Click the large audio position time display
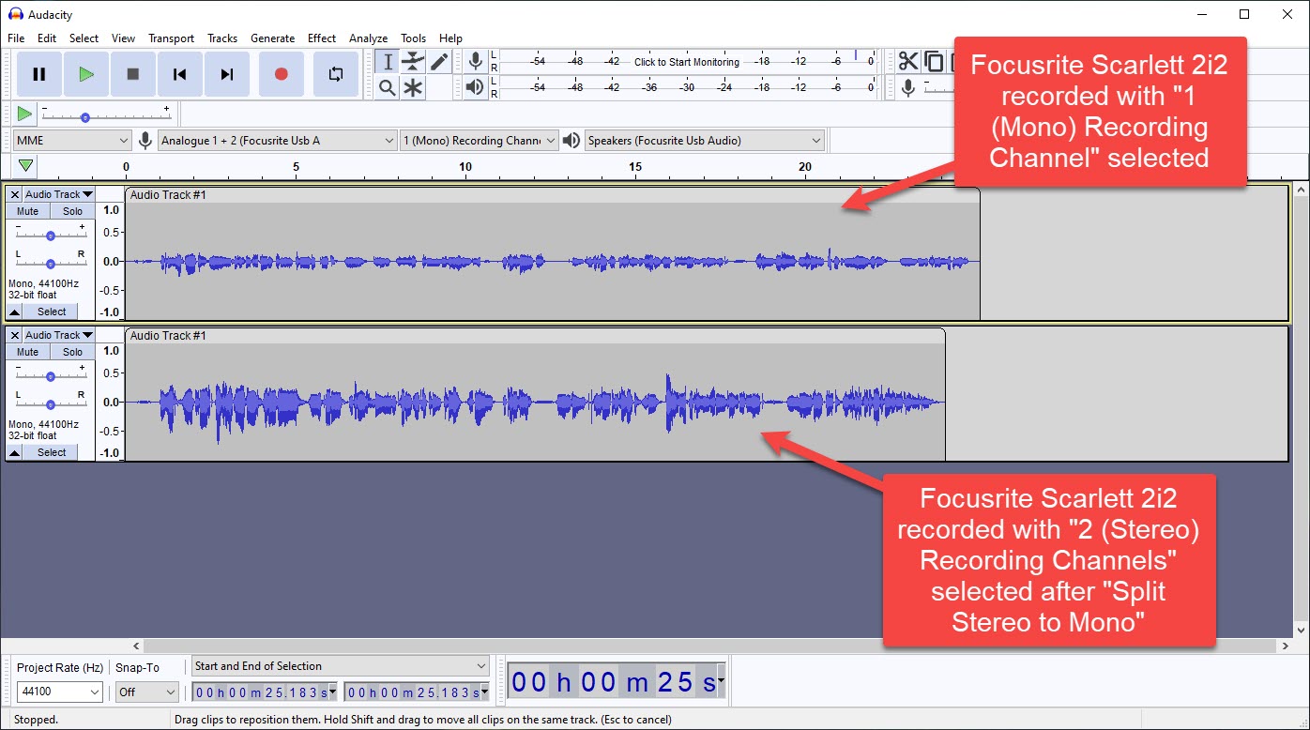The width and height of the screenshot is (1310, 730). [617, 682]
